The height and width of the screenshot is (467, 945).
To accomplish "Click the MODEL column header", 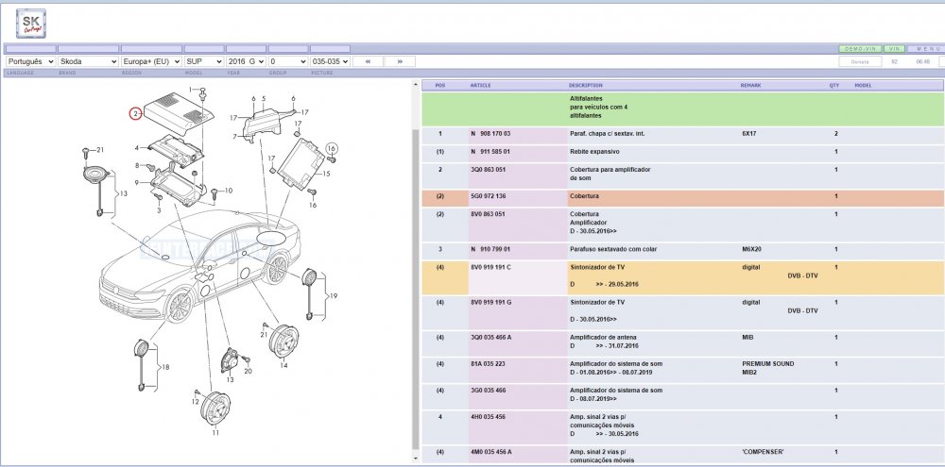I will [x=863, y=86].
